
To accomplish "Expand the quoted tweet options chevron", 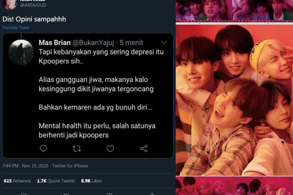I will click(164, 43).
